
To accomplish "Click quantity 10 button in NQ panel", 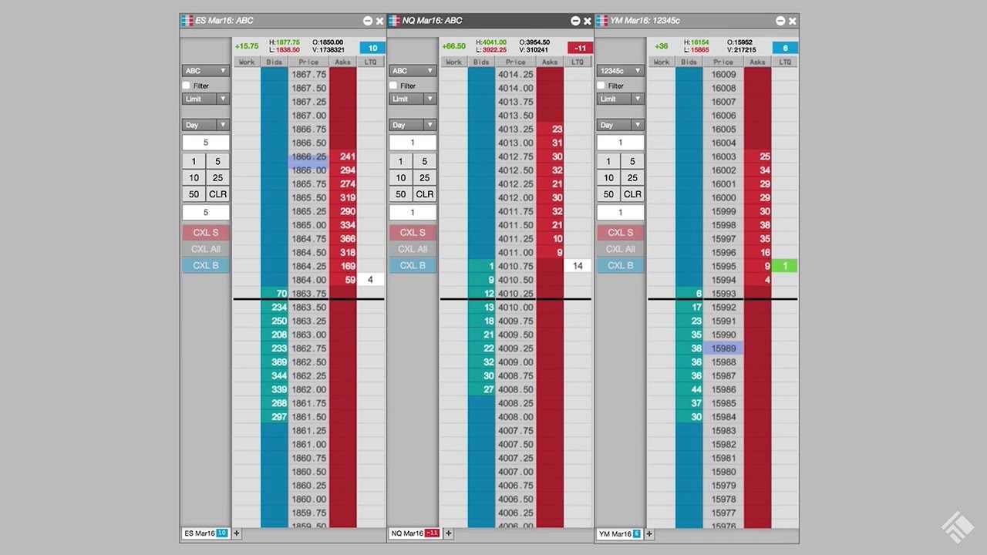I will (x=401, y=178).
